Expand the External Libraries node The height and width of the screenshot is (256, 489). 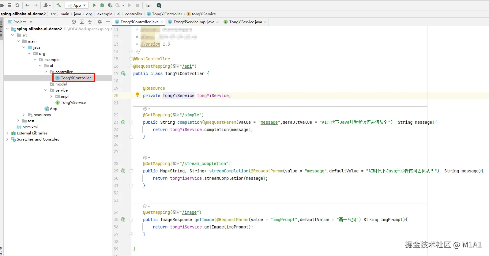[7, 133]
